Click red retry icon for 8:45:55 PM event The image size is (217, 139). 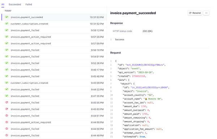coord(7,102)
